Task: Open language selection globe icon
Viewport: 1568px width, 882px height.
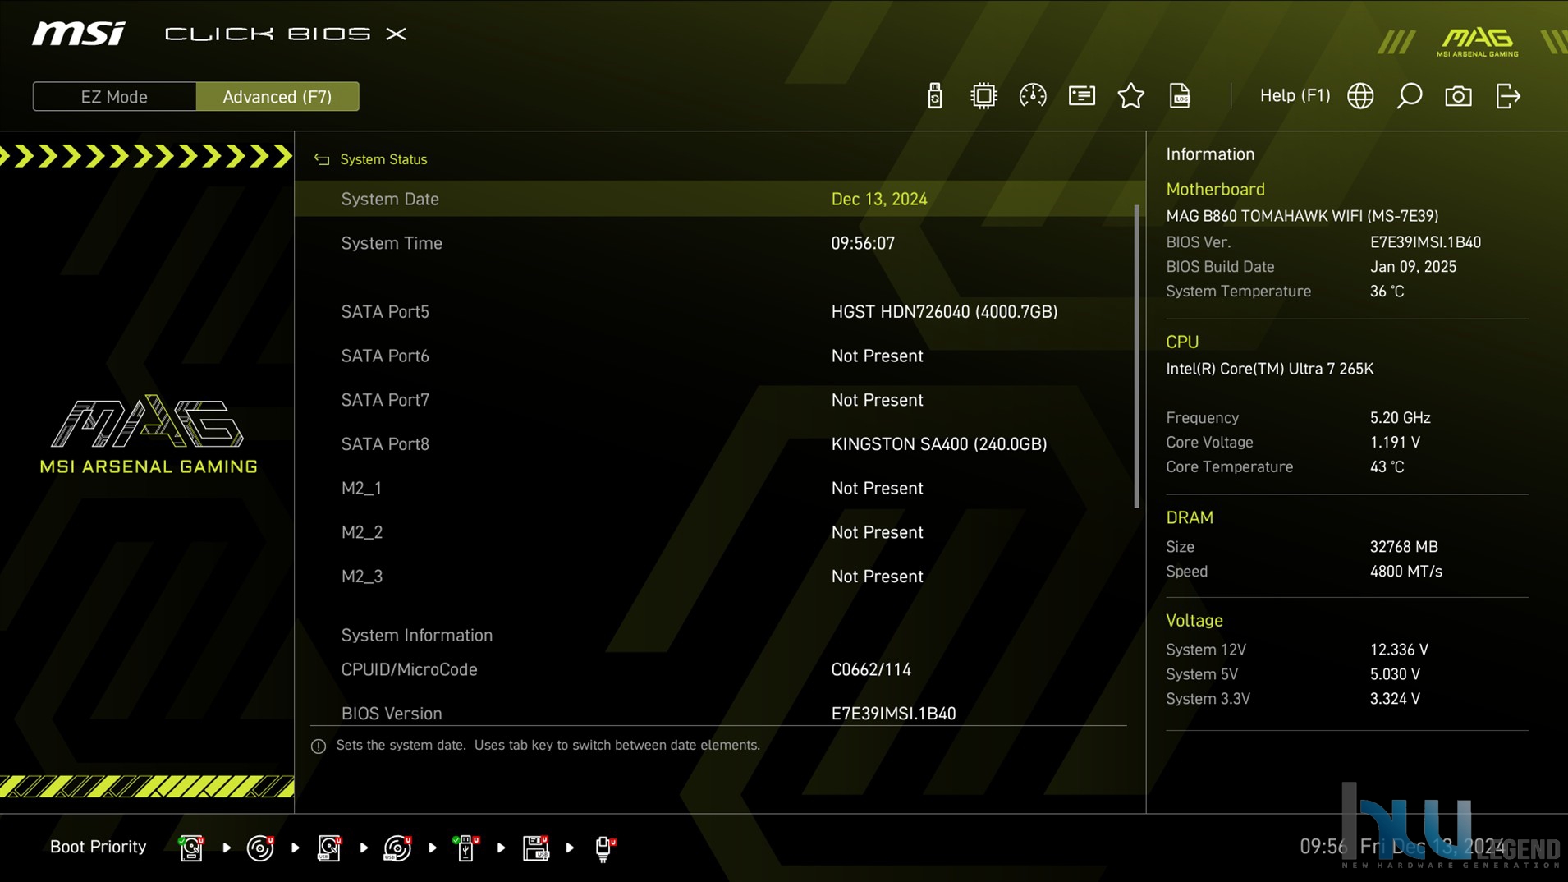Action: [x=1360, y=96]
